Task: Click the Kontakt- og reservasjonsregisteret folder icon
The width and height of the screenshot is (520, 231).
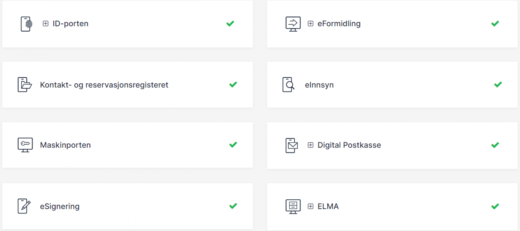Action: click(x=25, y=84)
